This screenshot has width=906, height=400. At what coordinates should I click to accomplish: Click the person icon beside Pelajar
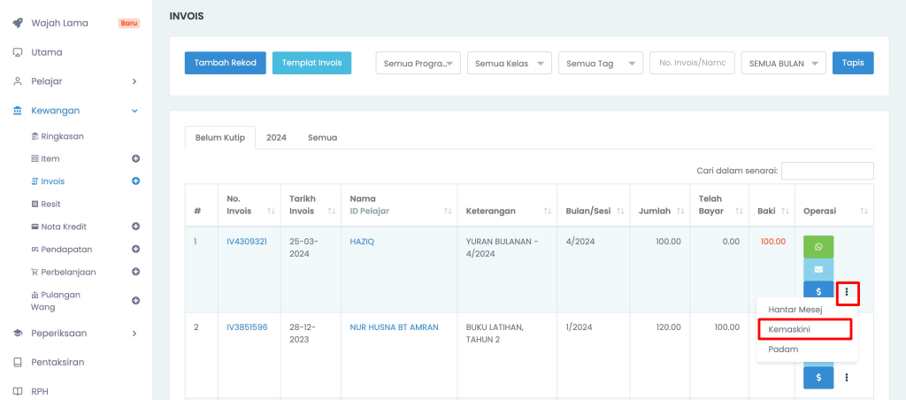coord(18,81)
